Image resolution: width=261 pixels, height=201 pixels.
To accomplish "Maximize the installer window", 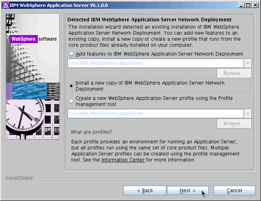I will click(248, 5).
